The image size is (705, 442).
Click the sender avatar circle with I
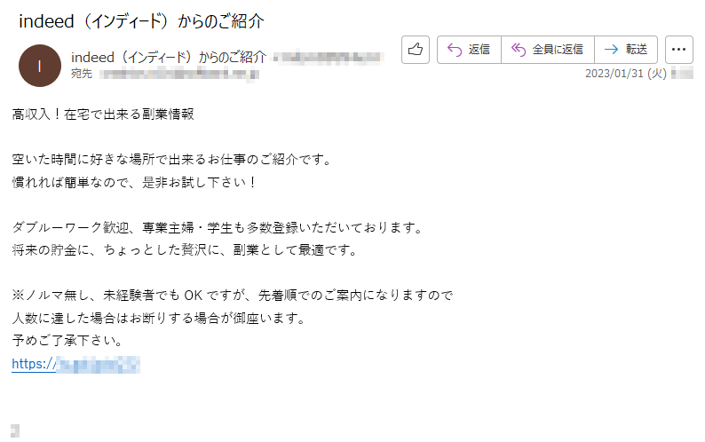click(40, 66)
